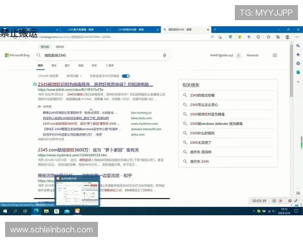The width and height of the screenshot is (303, 242).
Task: Open taskbar Search magnifier
Action: [x=15, y=211]
